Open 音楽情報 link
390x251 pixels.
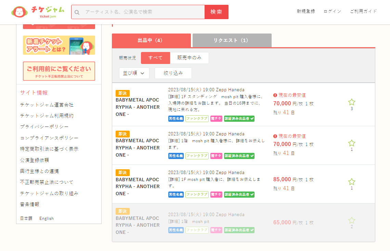pos(30,204)
